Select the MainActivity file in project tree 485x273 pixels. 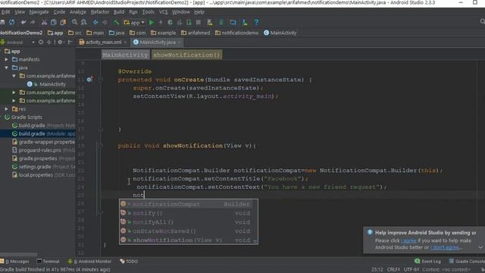pos(46,84)
